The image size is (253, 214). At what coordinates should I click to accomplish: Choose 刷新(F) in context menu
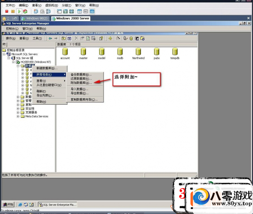click(50, 91)
